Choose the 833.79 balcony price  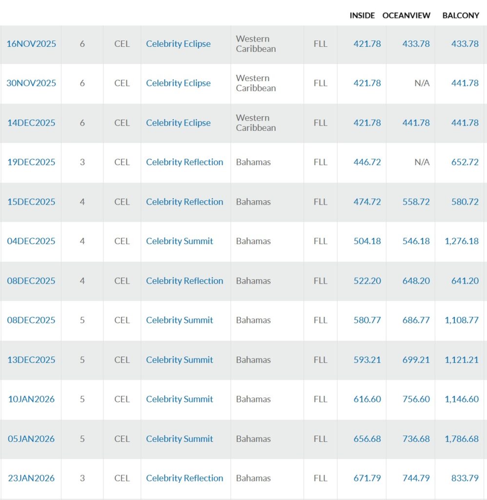tap(465, 479)
